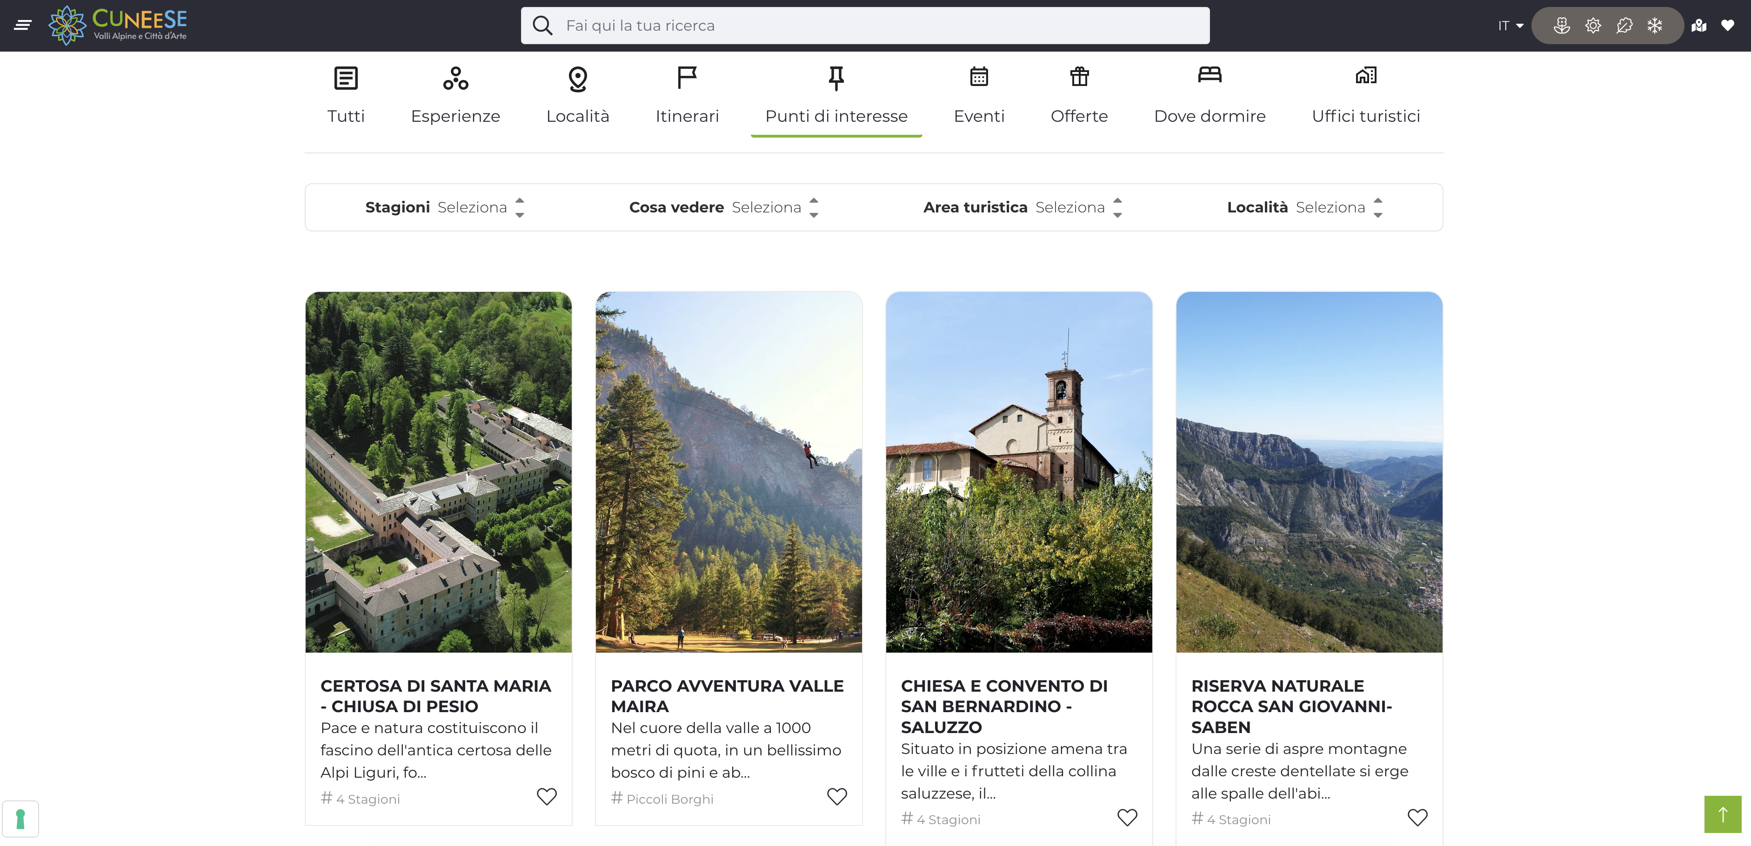
Task: Click the search magnifier icon
Action: click(542, 26)
